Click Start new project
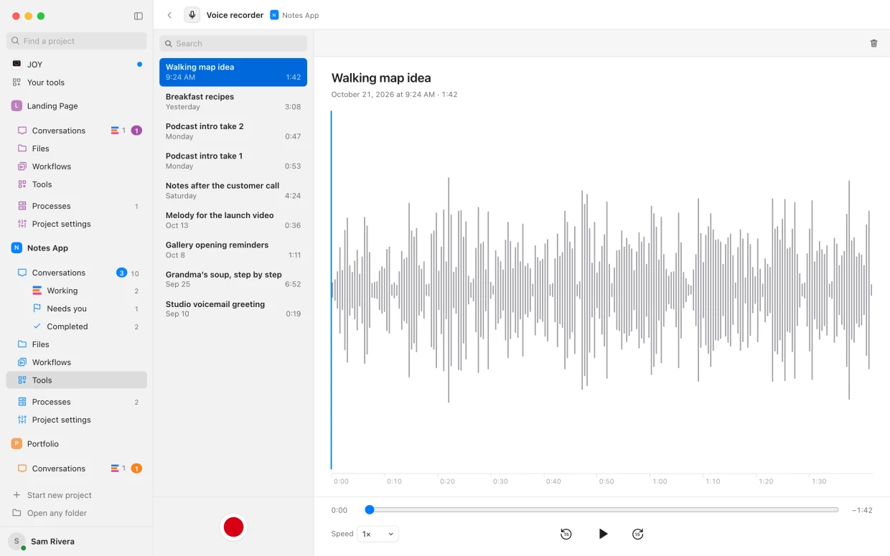 77,495
